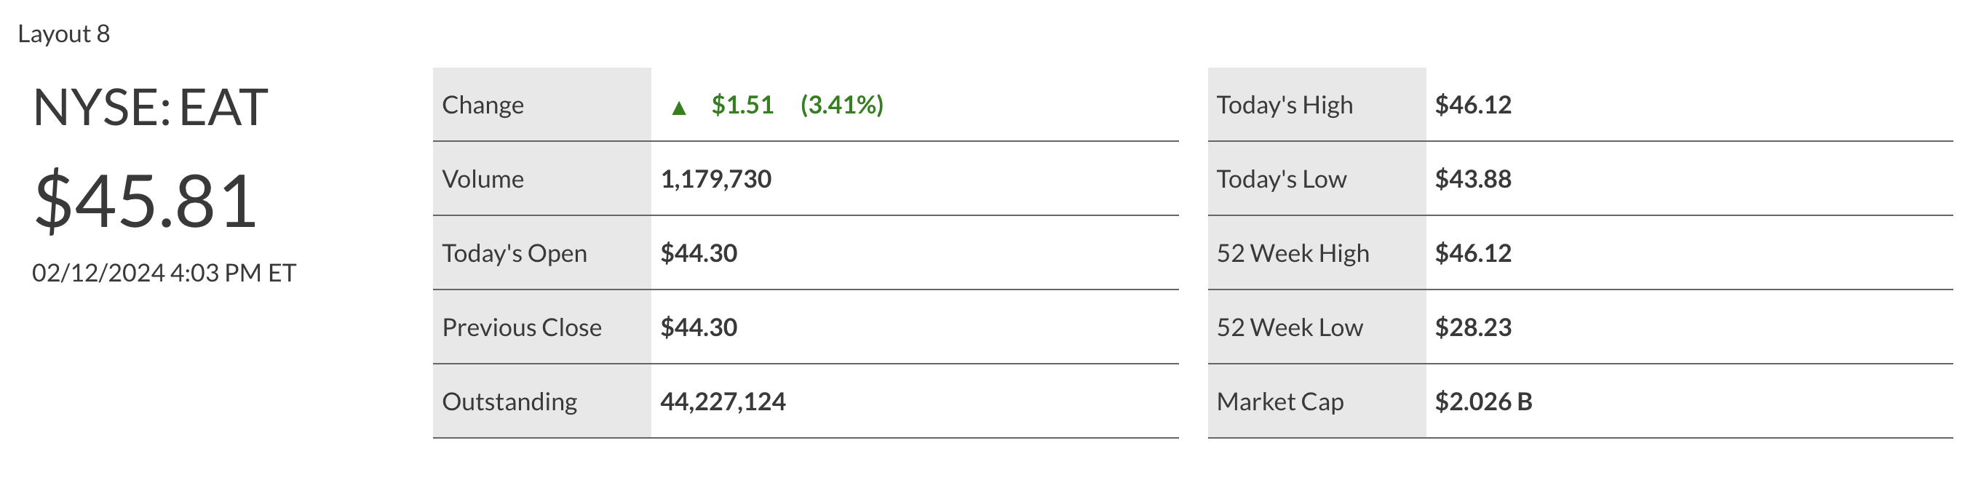Screen dimensions: 1981x483
Task: Click the Today's Low value $43.88
Action: (x=1473, y=179)
